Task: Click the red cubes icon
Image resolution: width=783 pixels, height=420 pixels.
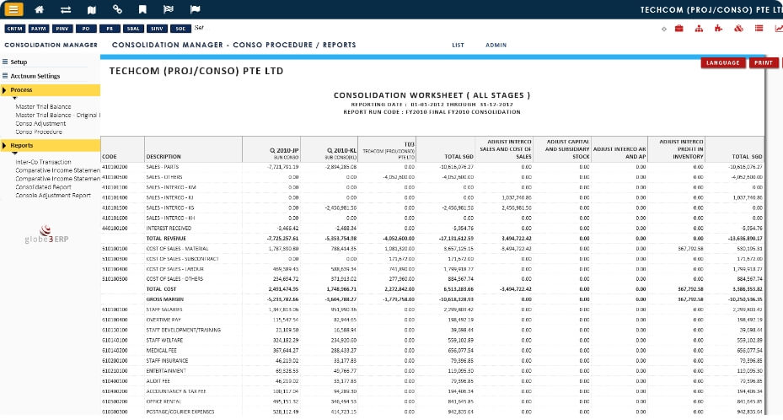Action: (738, 29)
